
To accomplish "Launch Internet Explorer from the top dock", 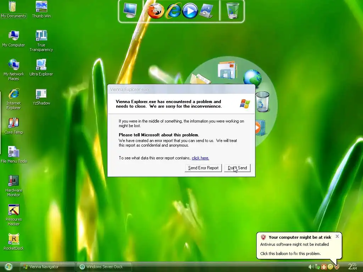I will [173, 11].
